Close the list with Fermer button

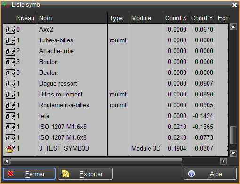(29, 174)
